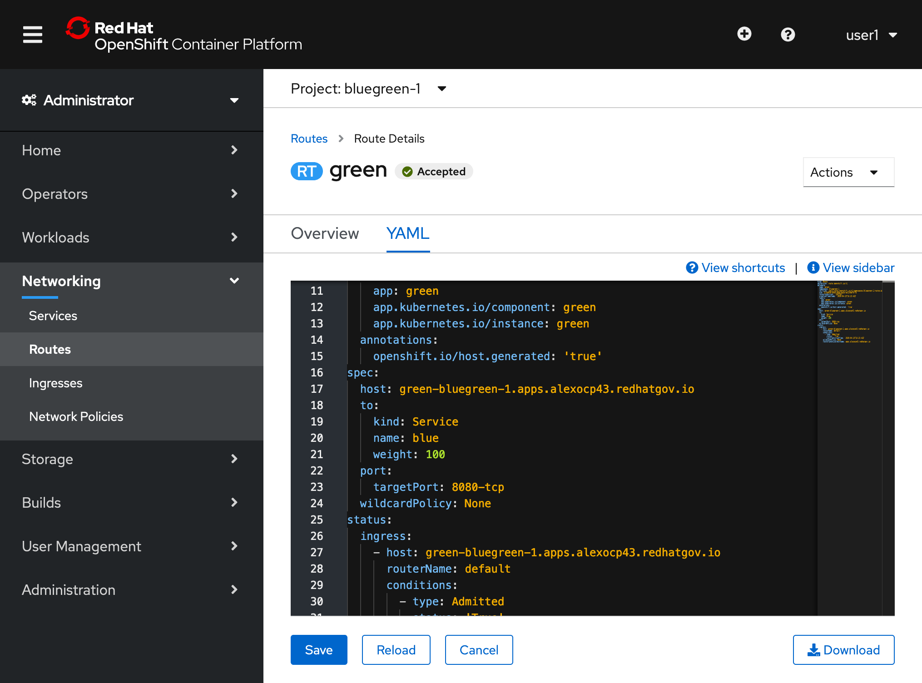Cancel YAML editing

coord(479,650)
